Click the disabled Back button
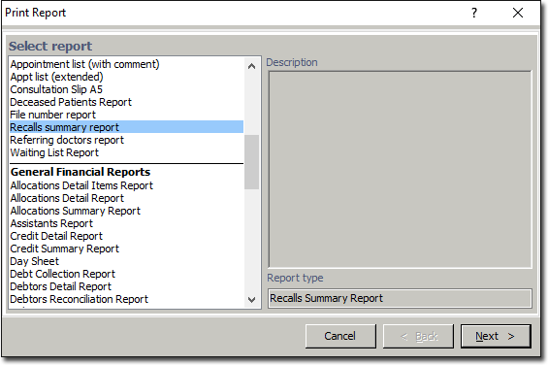This screenshot has width=548, height=365. (418, 336)
